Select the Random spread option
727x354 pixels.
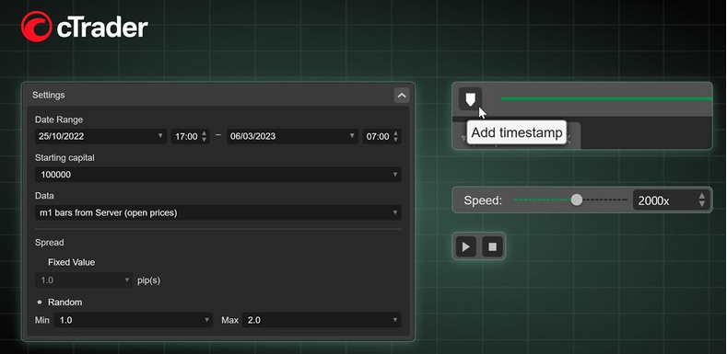(60, 303)
